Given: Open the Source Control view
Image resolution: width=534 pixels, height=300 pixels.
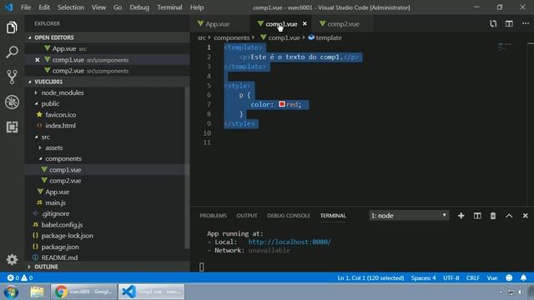Looking at the screenshot, I should tap(12, 77).
